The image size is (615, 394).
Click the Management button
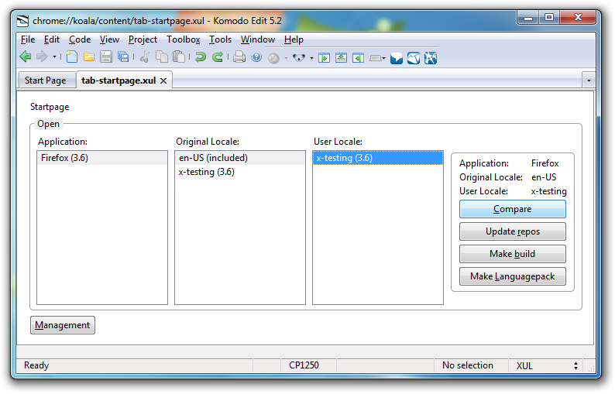63,325
